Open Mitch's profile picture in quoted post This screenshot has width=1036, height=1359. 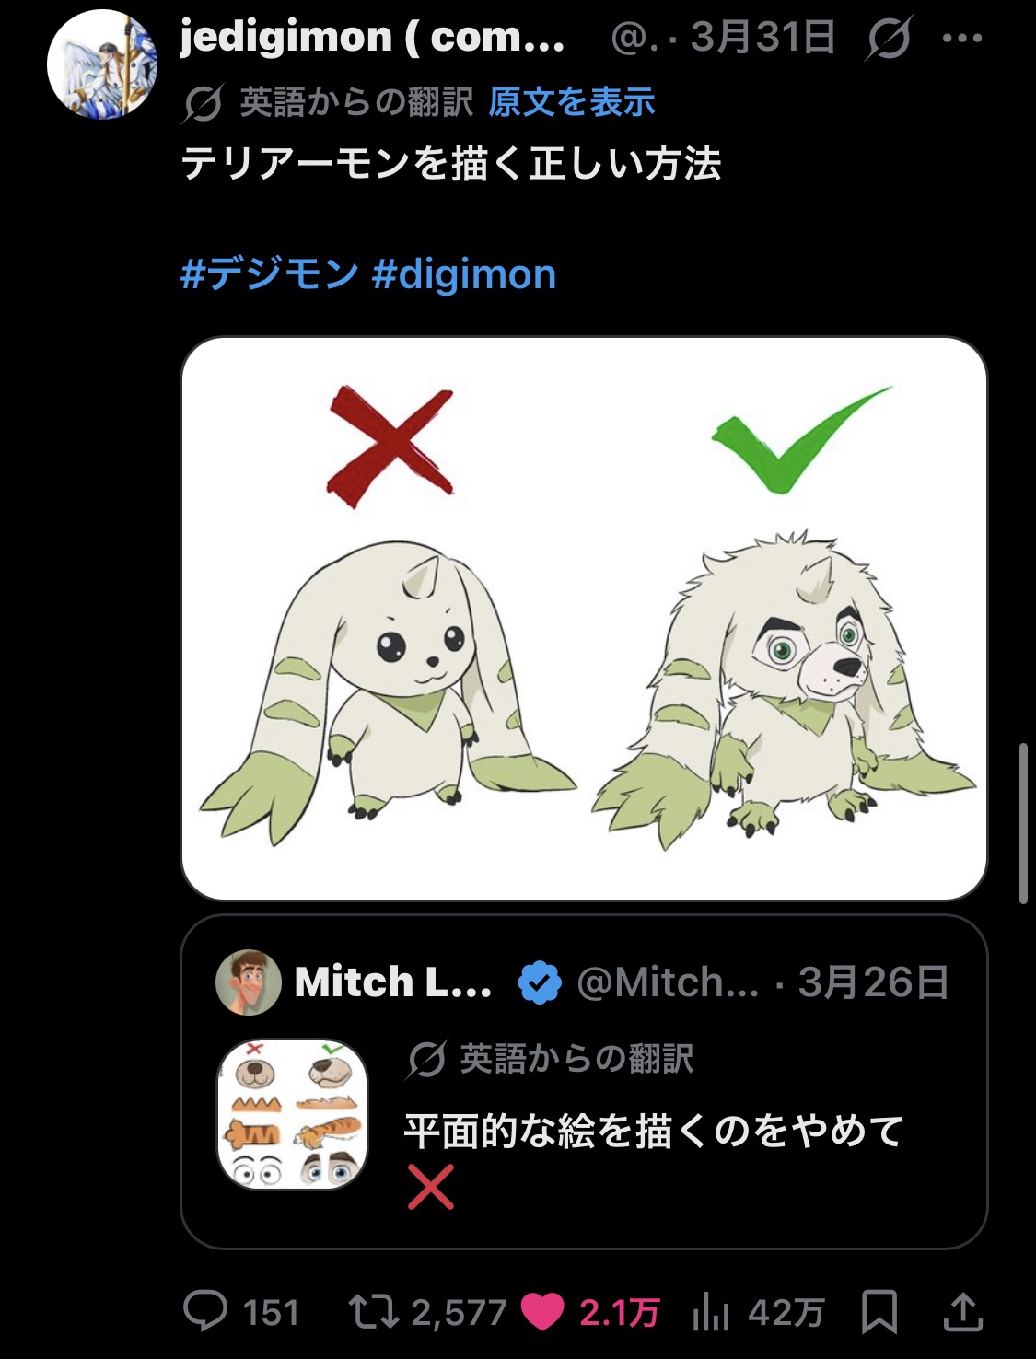(x=248, y=982)
